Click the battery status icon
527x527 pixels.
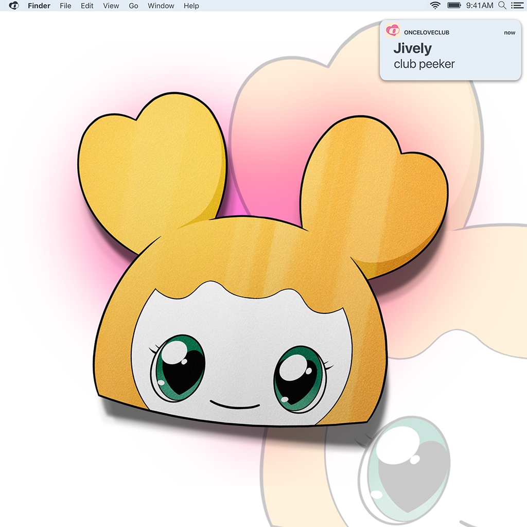(x=454, y=6)
